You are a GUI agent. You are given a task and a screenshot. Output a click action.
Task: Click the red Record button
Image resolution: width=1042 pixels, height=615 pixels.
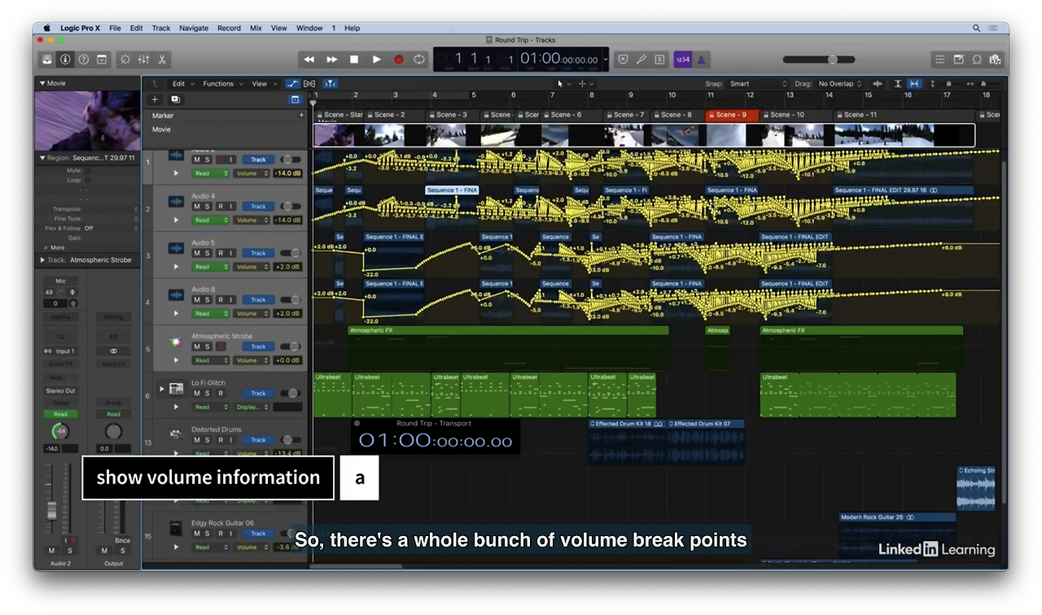(399, 59)
